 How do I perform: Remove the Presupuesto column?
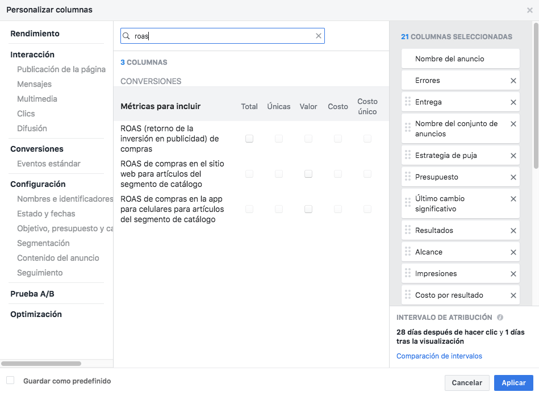(513, 177)
